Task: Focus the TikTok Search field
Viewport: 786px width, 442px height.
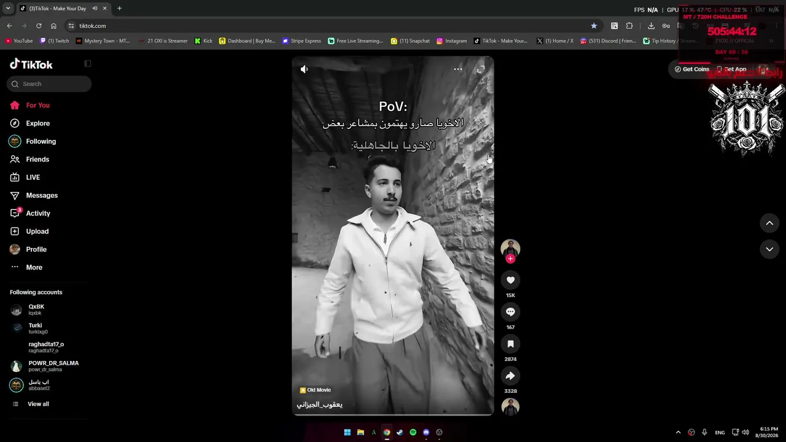Action: 49,84
